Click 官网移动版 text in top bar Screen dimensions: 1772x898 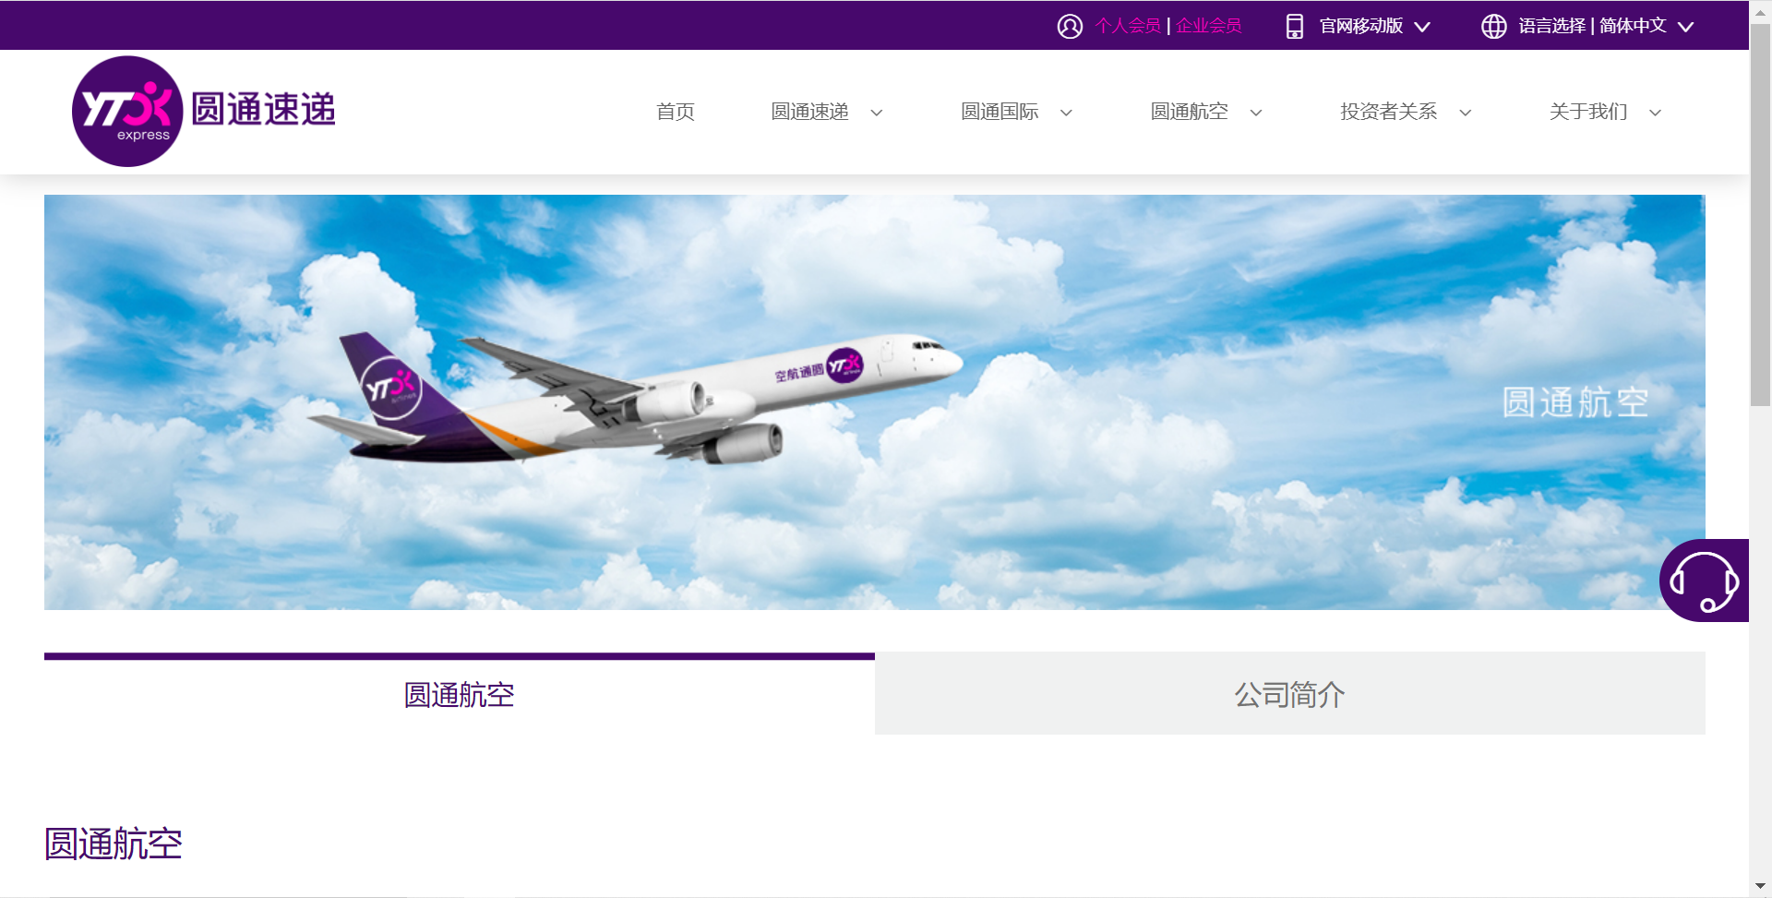(x=1361, y=26)
